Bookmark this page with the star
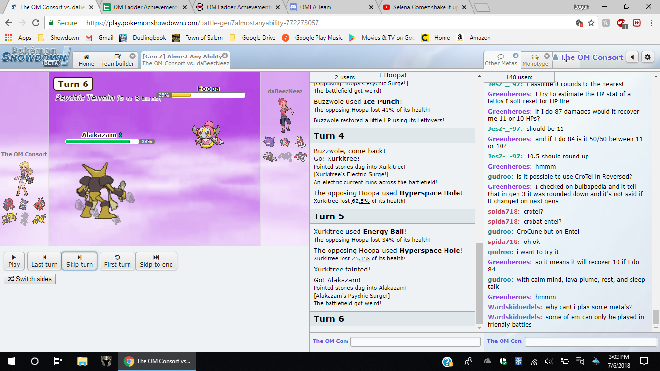 (591, 23)
